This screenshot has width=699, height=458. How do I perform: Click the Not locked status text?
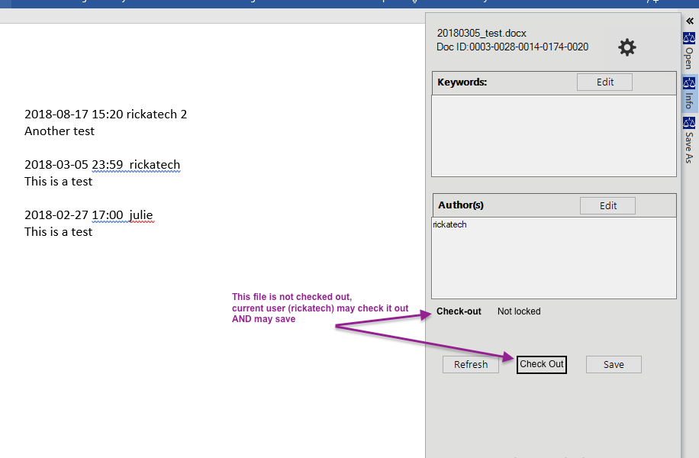[x=519, y=311]
